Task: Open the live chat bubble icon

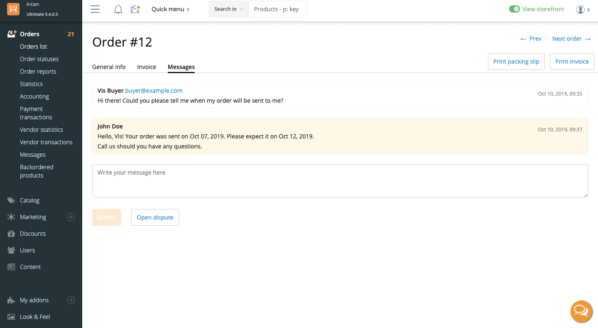Action: click(581, 311)
